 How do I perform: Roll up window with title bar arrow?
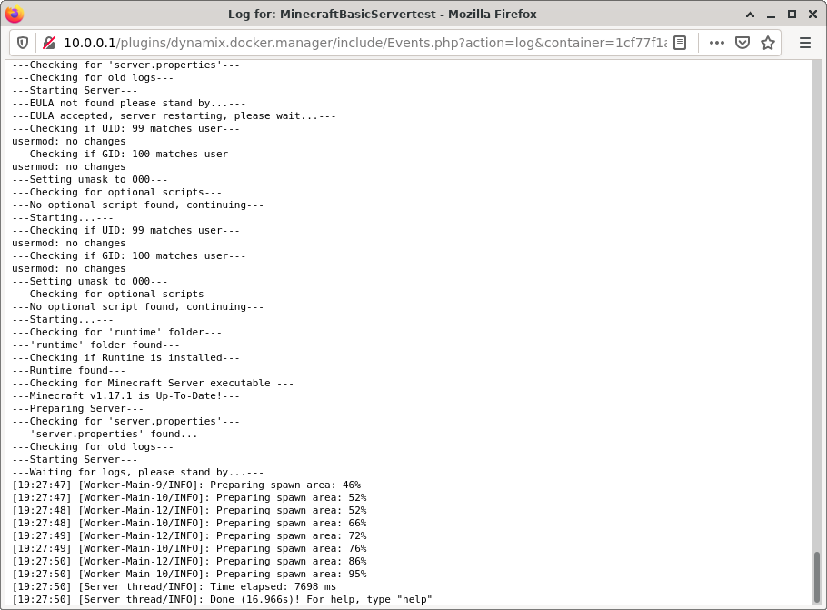click(750, 15)
